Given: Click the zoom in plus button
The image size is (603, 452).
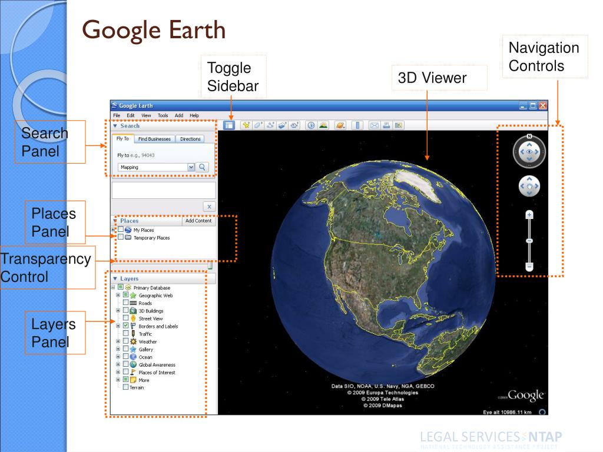Looking at the screenshot, I should click(529, 214).
